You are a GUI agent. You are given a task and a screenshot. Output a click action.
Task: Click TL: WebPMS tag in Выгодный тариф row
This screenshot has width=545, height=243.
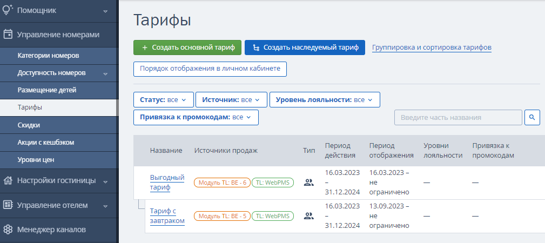click(272, 183)
